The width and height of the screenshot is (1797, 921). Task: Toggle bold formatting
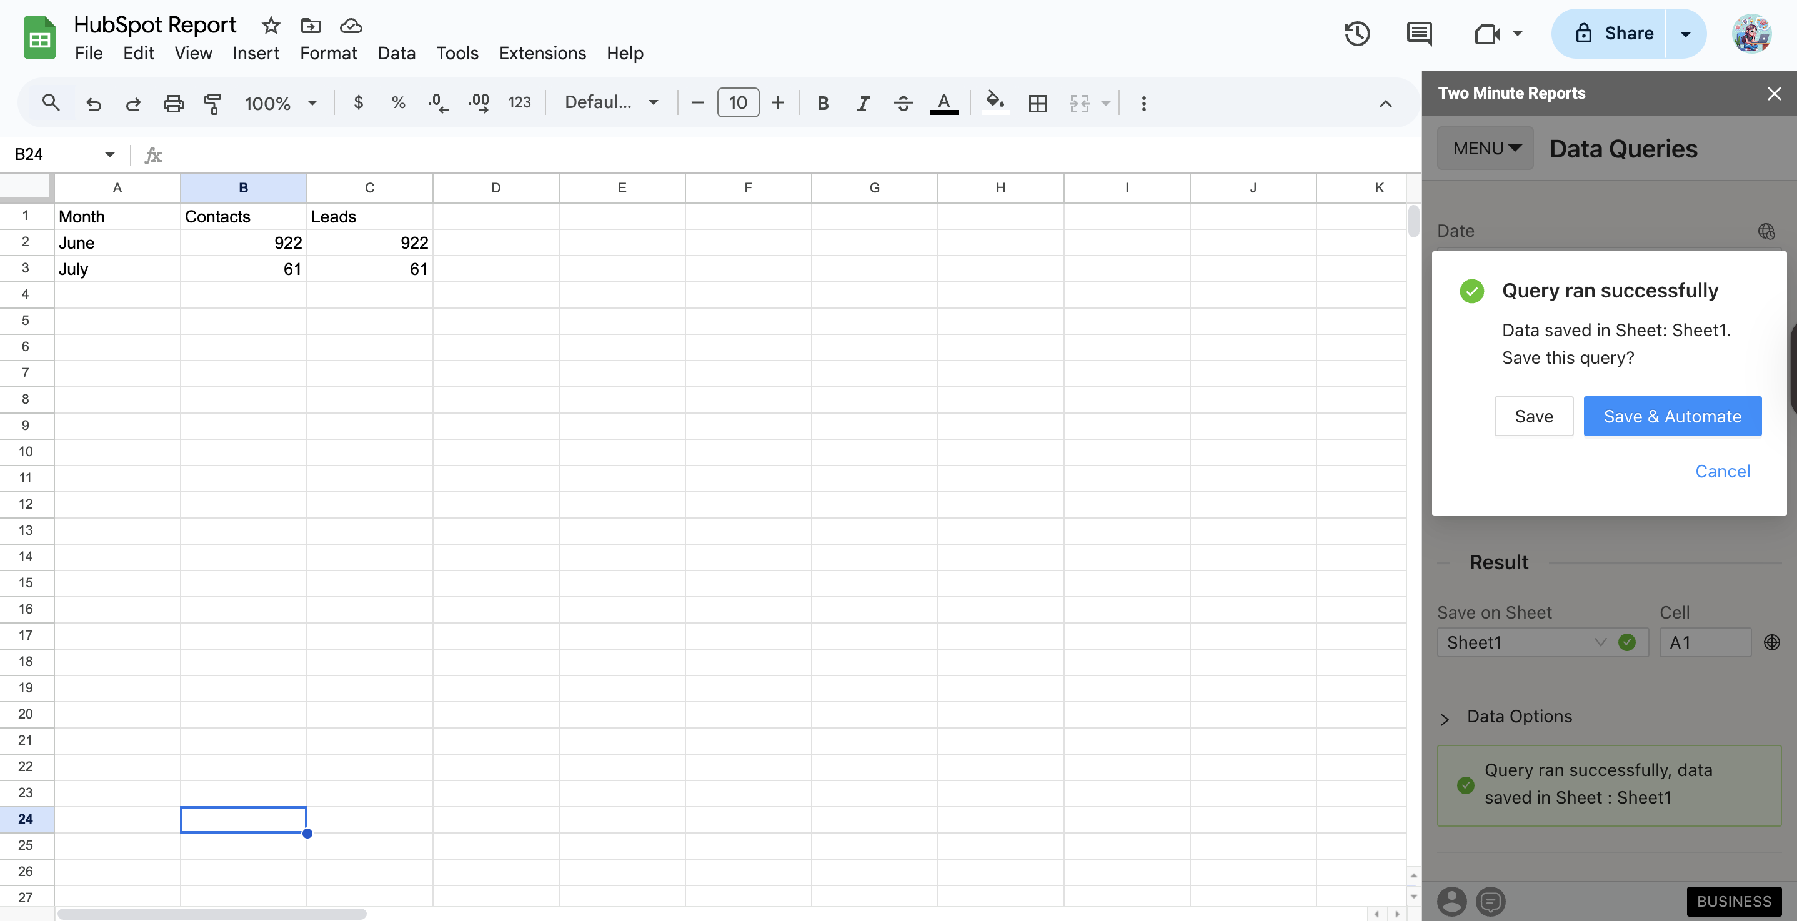(x=822, y=103)
